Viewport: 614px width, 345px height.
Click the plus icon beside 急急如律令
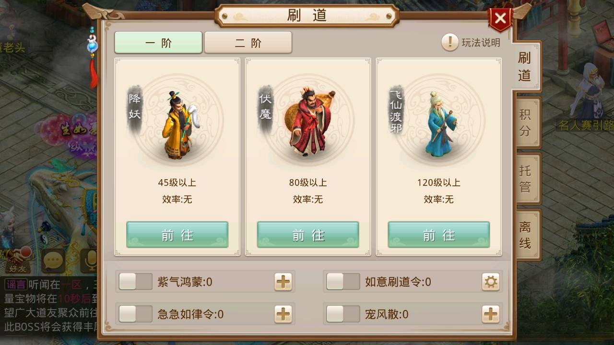click(283, 314)
